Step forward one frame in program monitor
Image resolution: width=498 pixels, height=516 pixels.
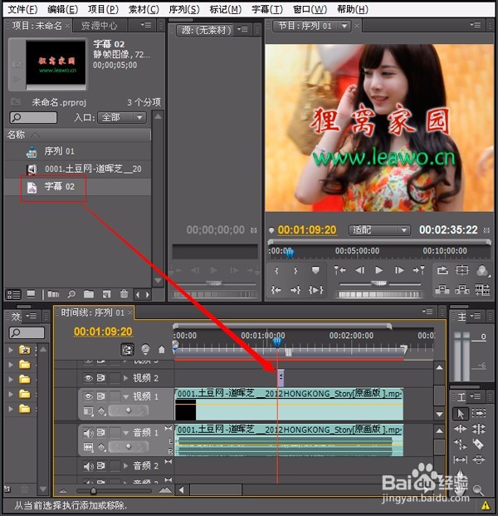399,270
